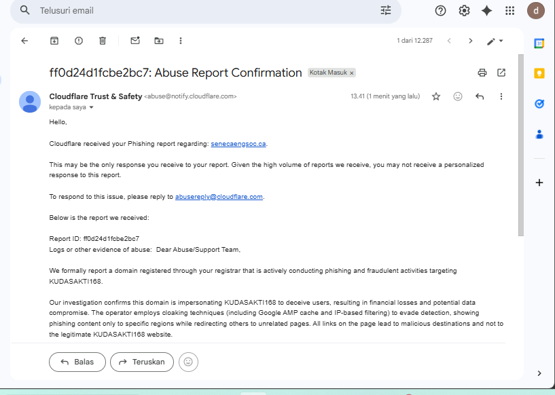This screenshot has height=395, width=555.
Task: Click the search magnifier icon
Action: click(x=24, y=10)
